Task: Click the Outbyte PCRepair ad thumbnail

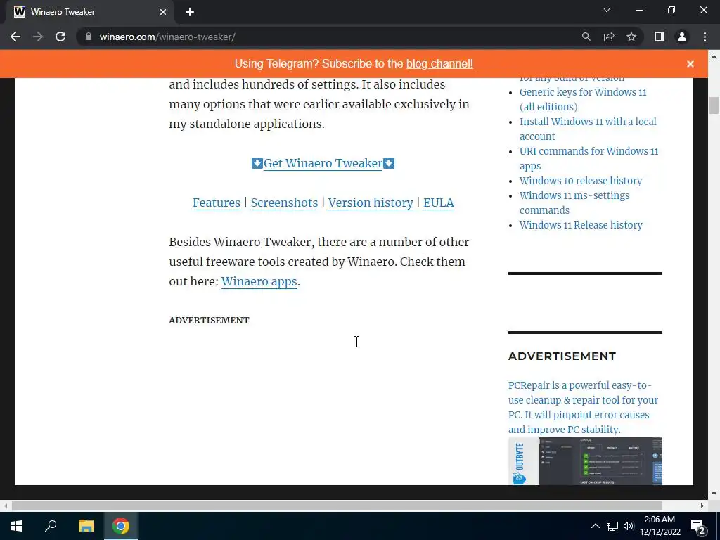Action: (585, 461)
